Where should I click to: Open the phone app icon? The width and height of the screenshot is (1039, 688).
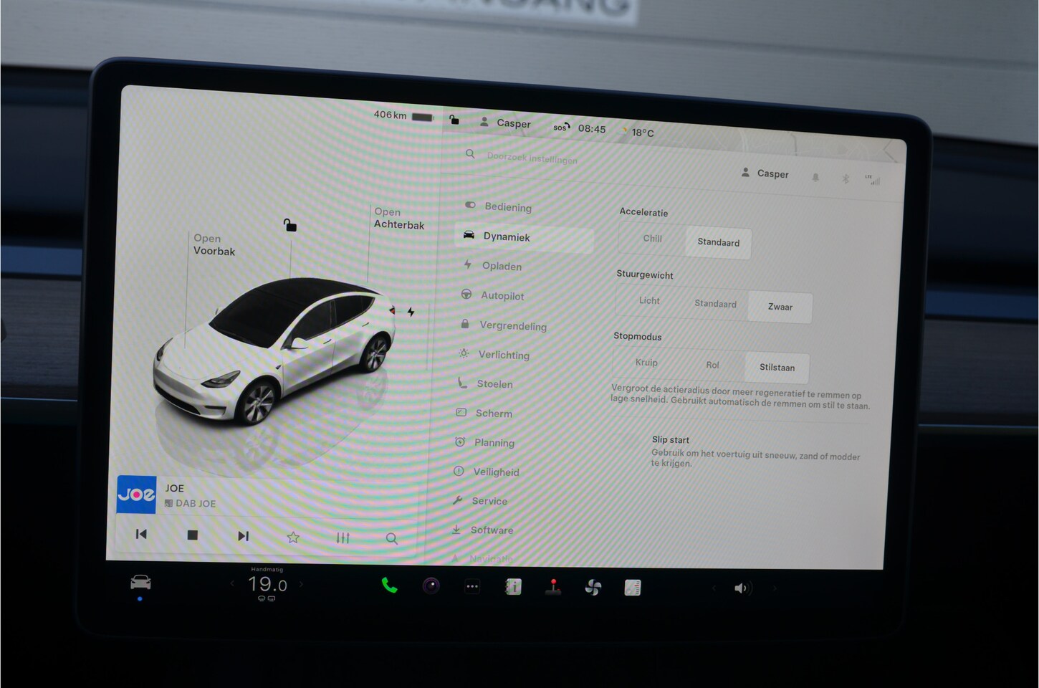click(x=389, y=586)
